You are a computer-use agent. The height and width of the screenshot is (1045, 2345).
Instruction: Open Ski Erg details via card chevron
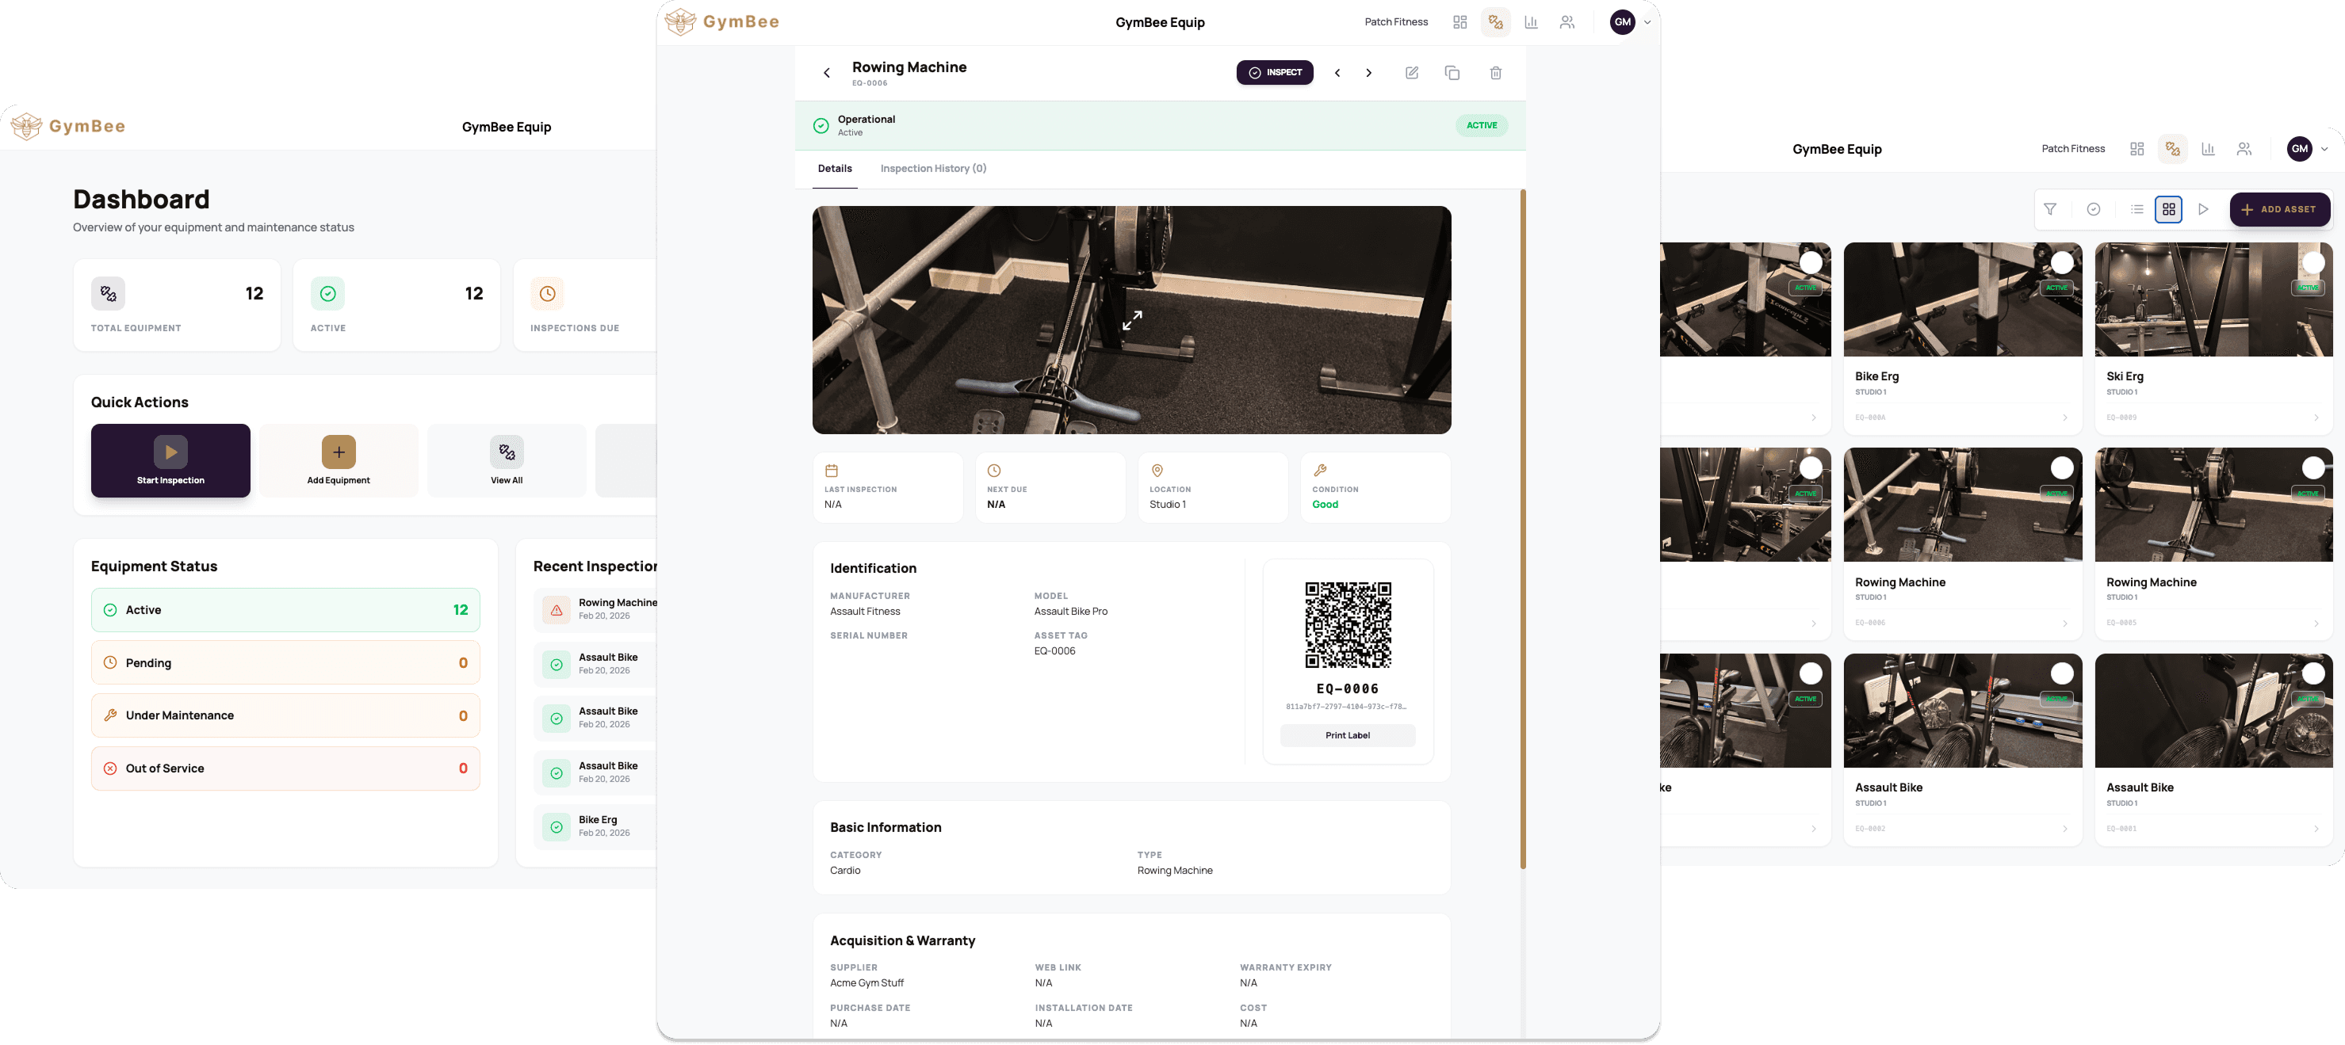click(2316, 418)
